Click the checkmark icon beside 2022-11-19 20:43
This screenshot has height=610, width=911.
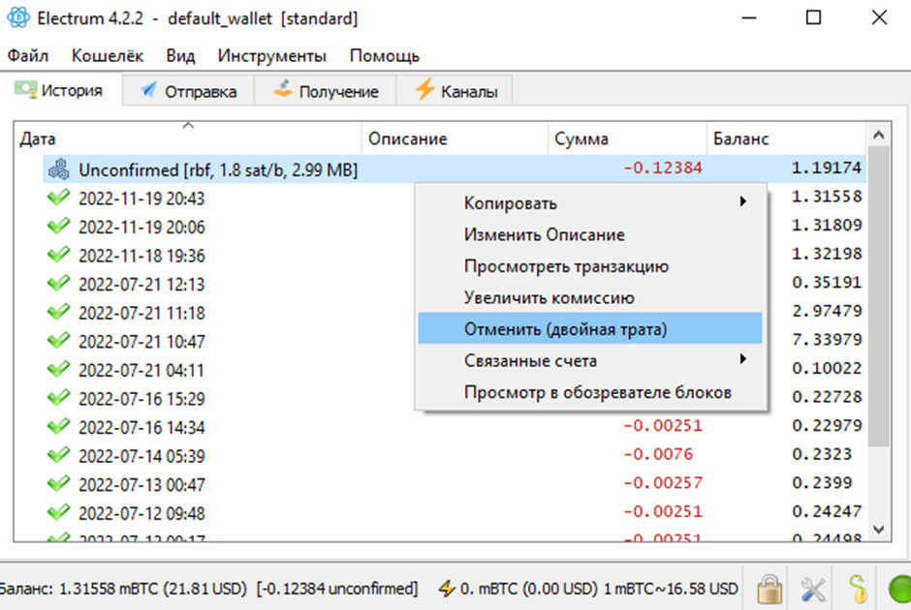(59, 198)
